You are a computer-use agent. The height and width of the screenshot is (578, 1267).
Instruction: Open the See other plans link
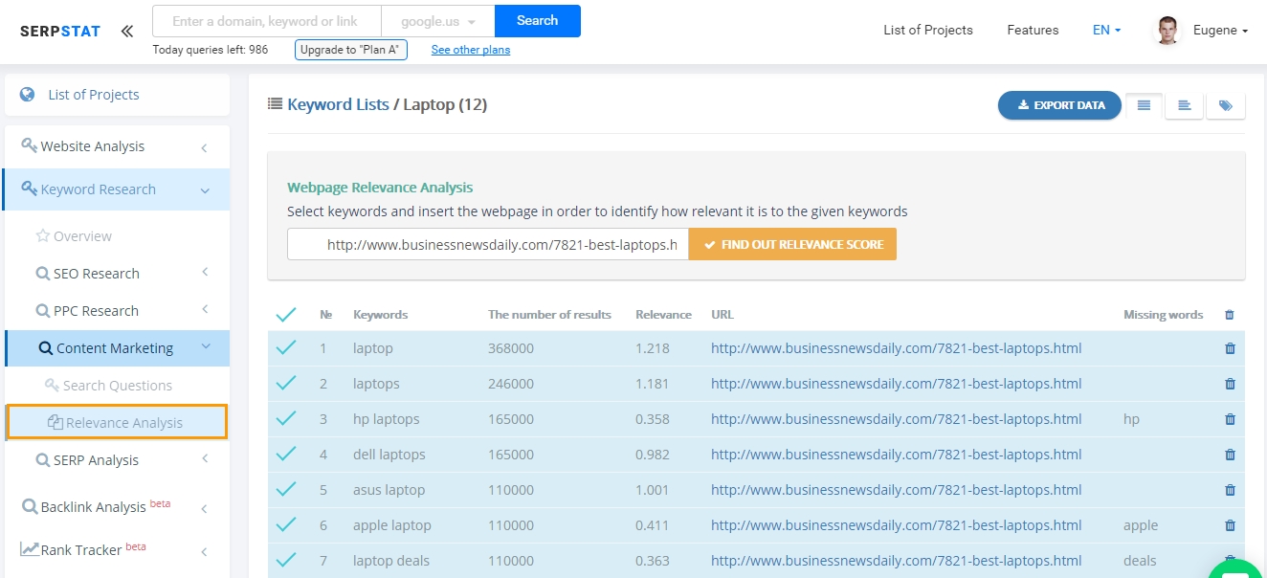(471, 50)
